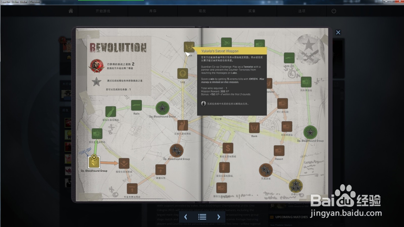Click the red challenge coin badge

click(x=97, y=66)
